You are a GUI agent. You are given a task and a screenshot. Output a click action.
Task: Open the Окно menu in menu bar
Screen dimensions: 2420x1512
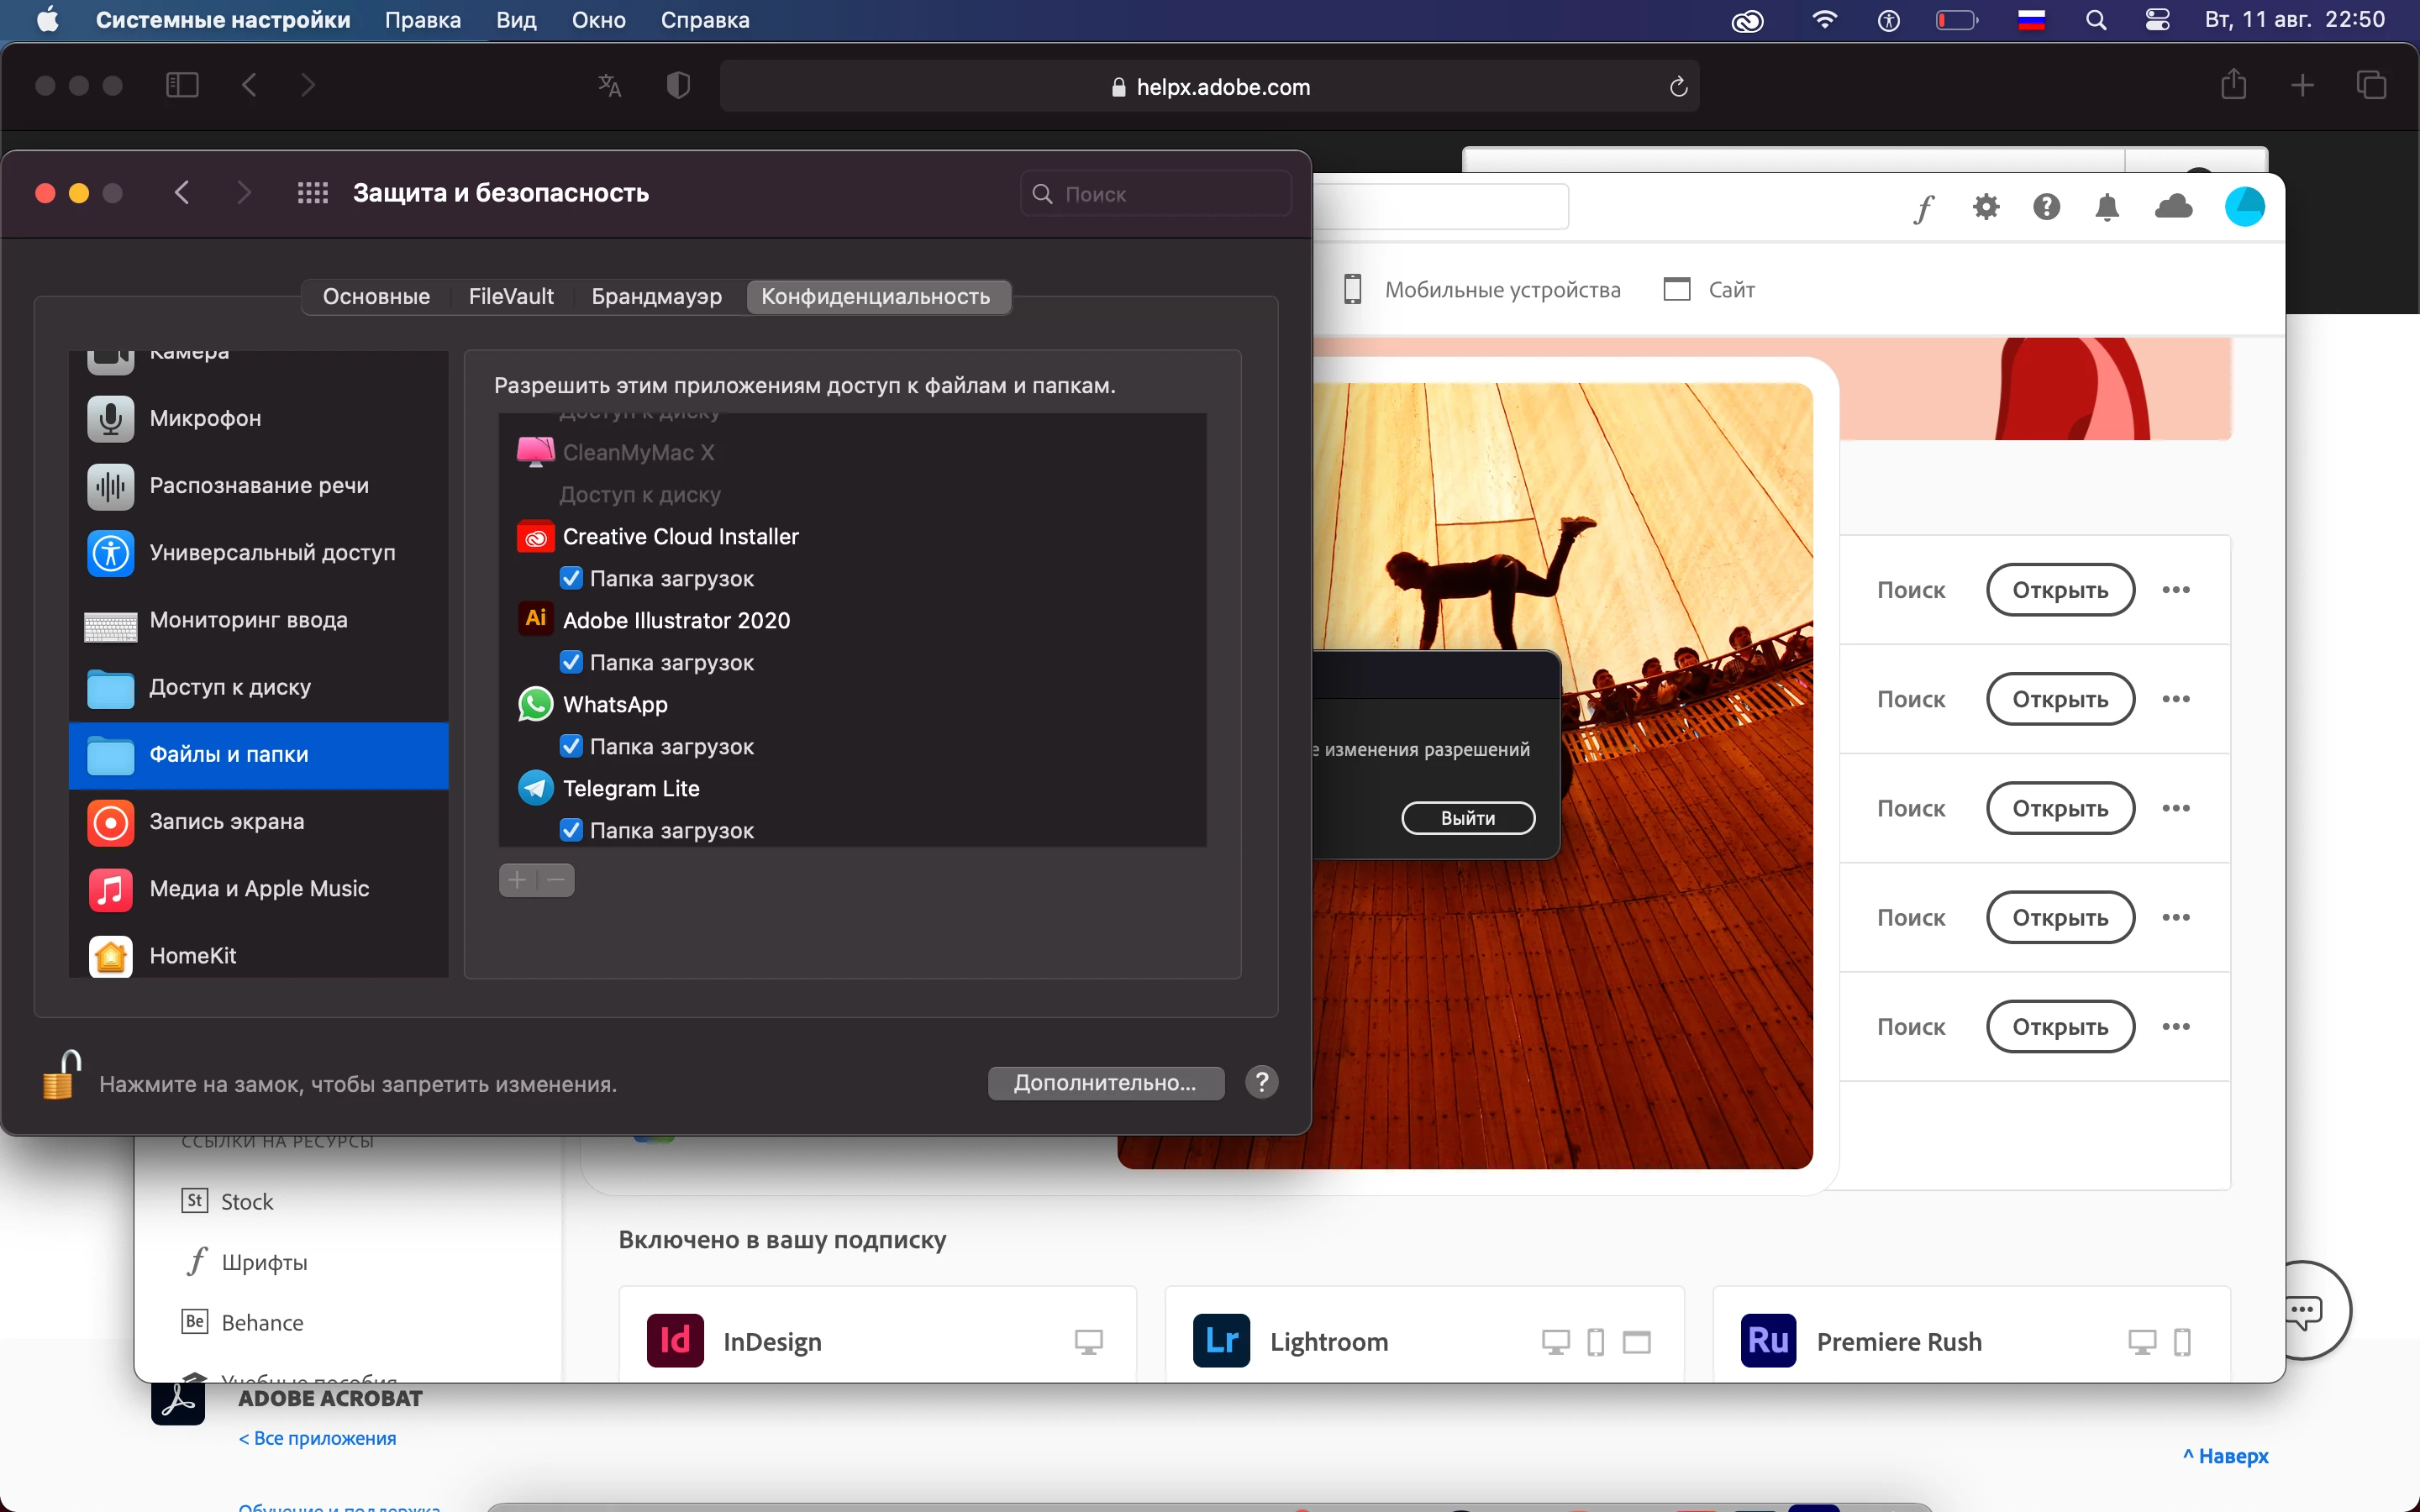(x=598, y=20)
